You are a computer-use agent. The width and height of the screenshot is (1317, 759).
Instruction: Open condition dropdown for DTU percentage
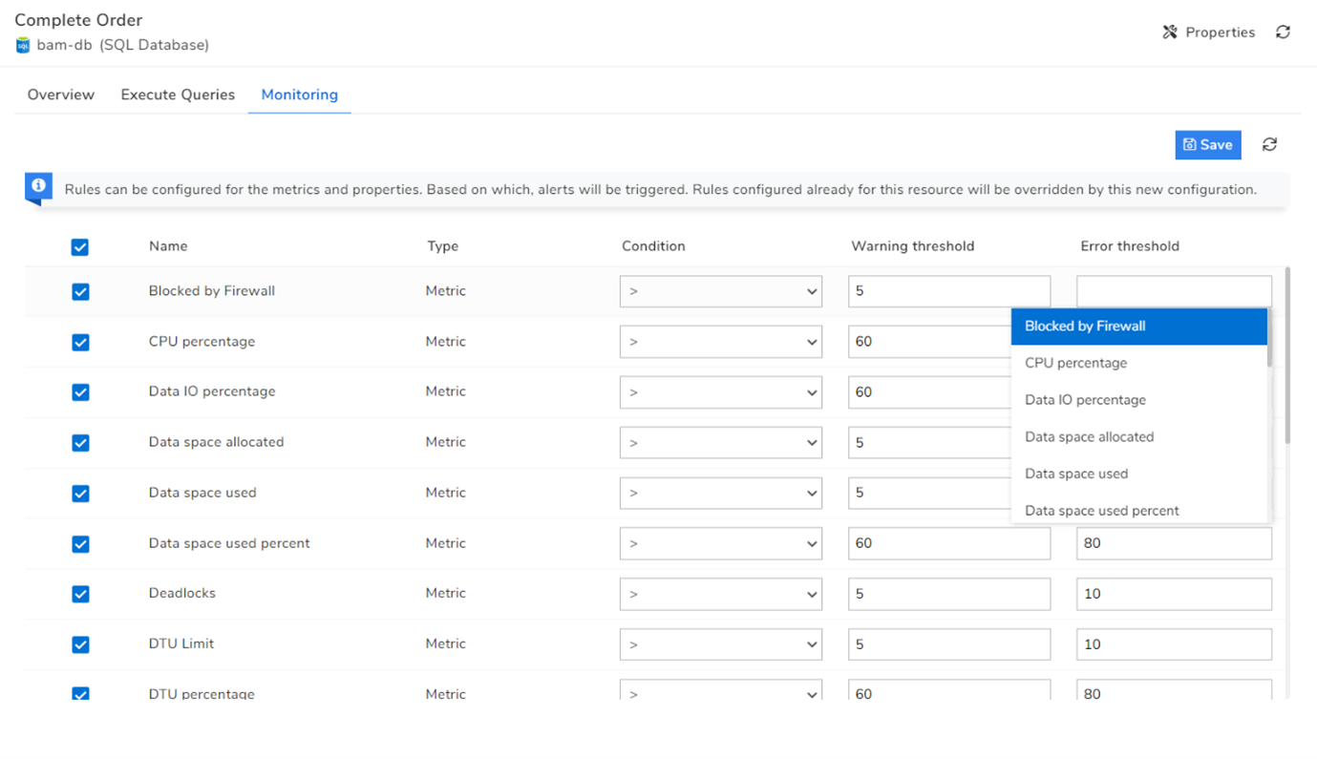(721, 690)
